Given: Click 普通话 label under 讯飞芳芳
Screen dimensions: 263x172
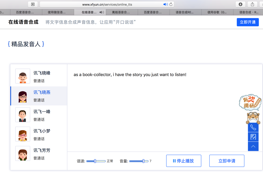Looking at the screenshot, I should [39, 158].
